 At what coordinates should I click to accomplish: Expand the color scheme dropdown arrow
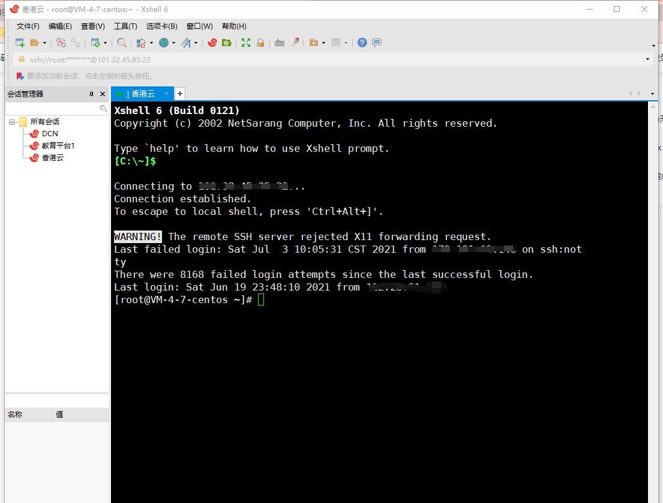pyautogui.click(x=151, y=43)
